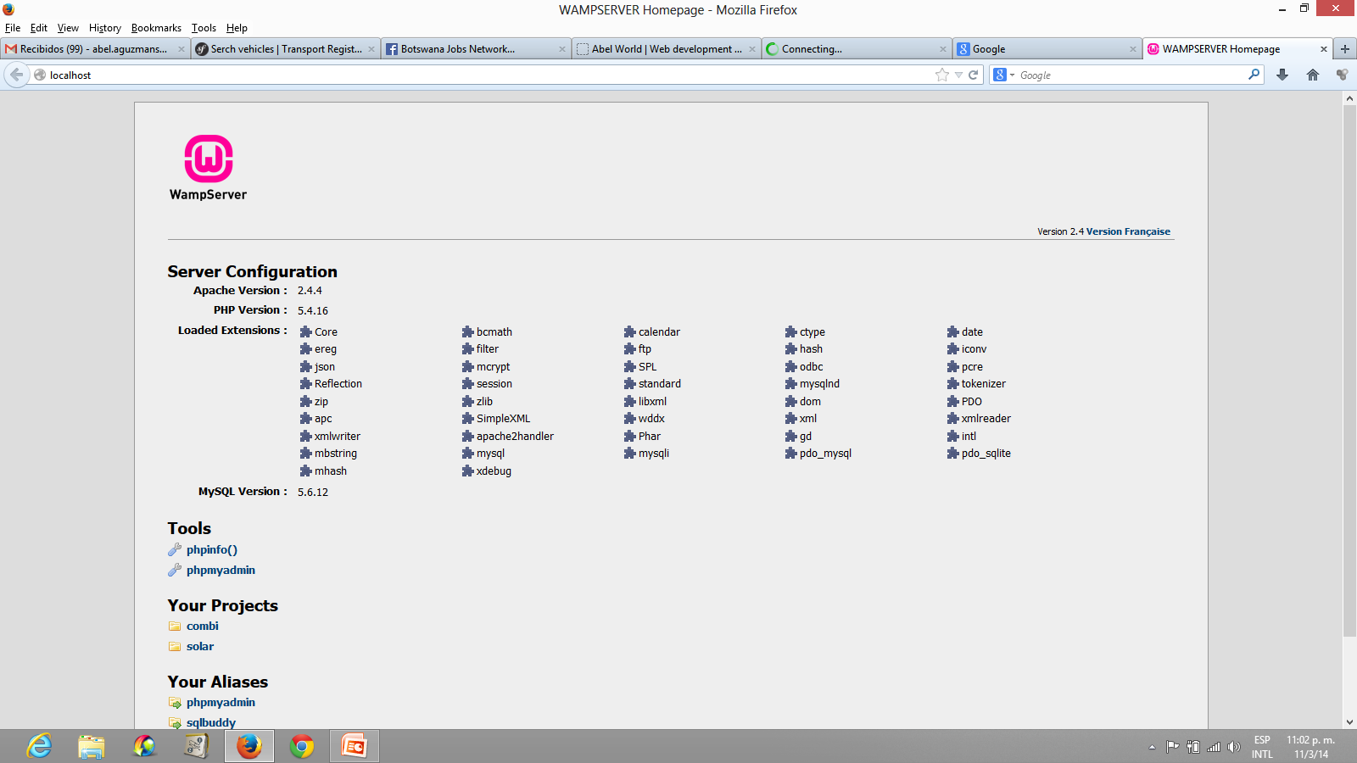Switch to Serch vehicles Transport Registry tab
This screenshot has height=763, width=1357.
[285, 49]
